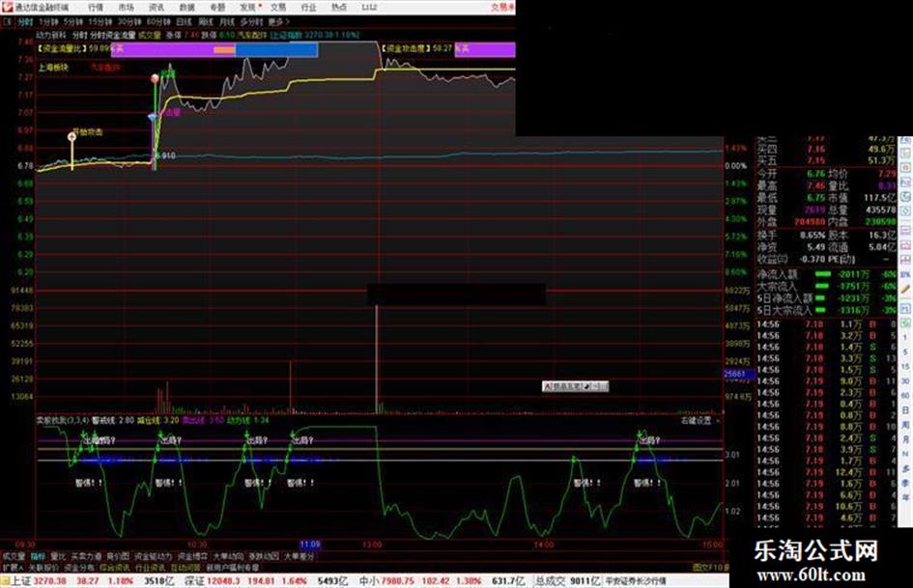
Task: Click the red ball marker on the price chart
Action: pos(155,78)
